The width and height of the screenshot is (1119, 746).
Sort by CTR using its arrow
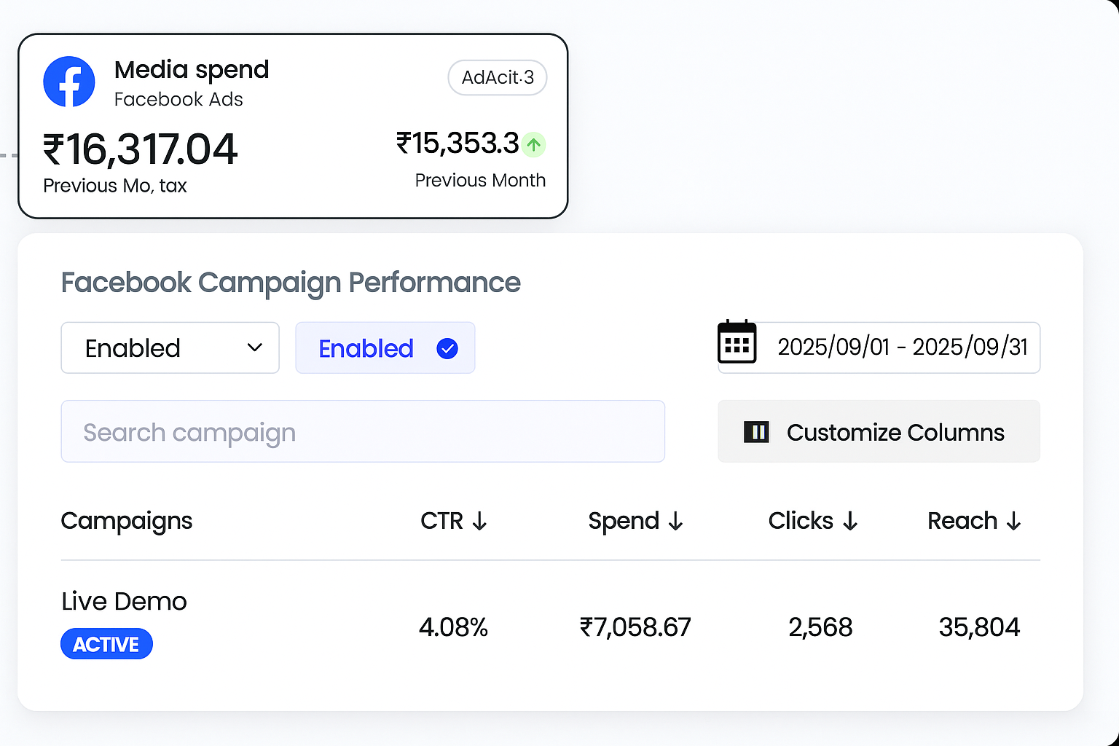coord(479,522)
